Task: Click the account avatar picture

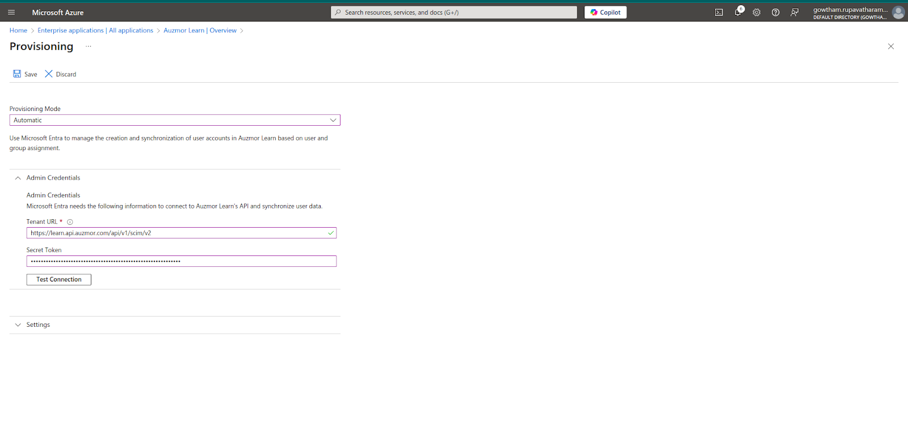Action: click(x=898, y=12)
